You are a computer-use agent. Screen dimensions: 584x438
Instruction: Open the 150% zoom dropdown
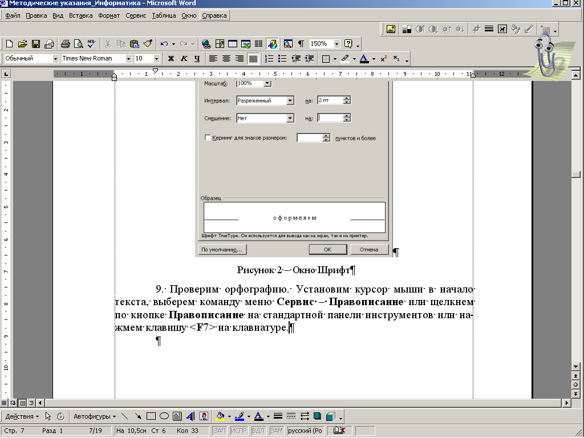pyautogui.click(x=336, y=44)
